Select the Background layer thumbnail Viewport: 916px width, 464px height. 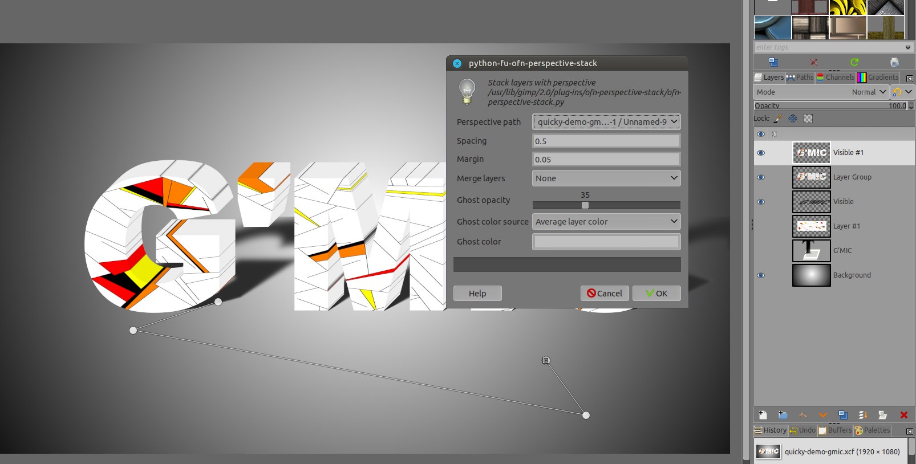(811, 275)
